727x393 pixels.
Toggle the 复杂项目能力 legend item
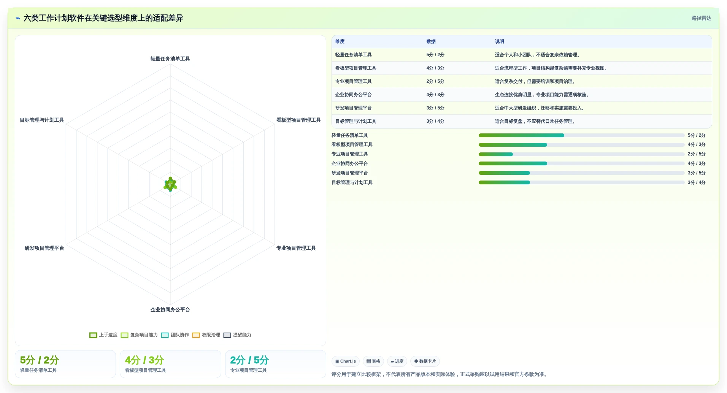139,335
